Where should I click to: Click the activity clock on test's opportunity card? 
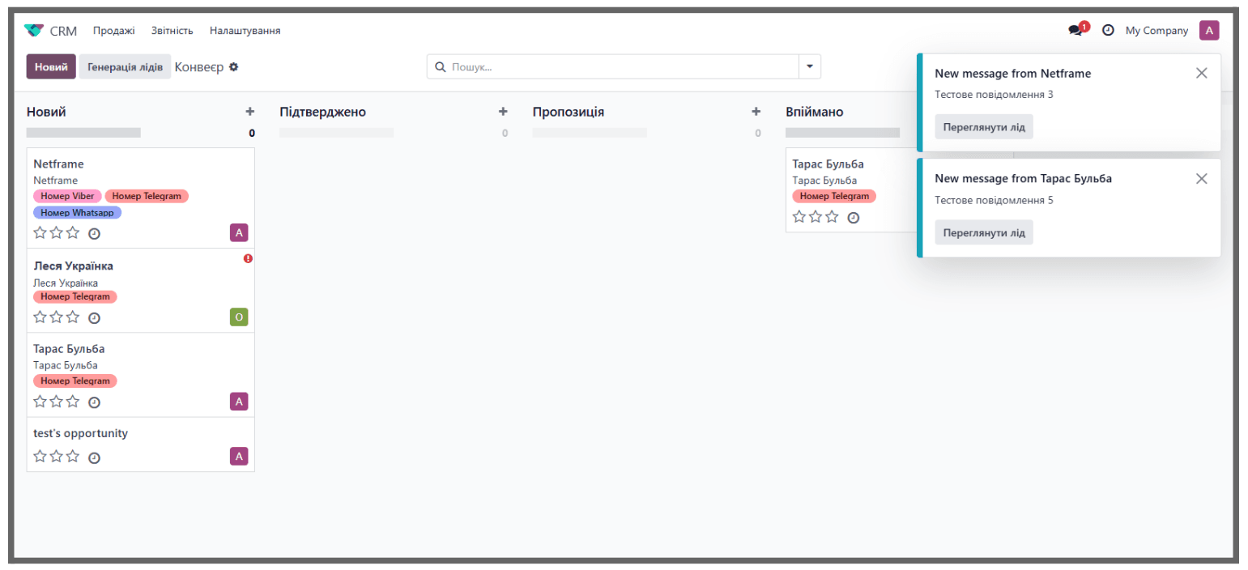click(94, 458)
